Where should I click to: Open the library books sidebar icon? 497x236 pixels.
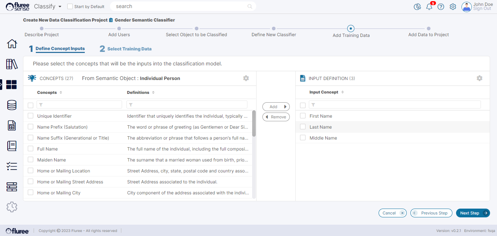tap(12, 64)
